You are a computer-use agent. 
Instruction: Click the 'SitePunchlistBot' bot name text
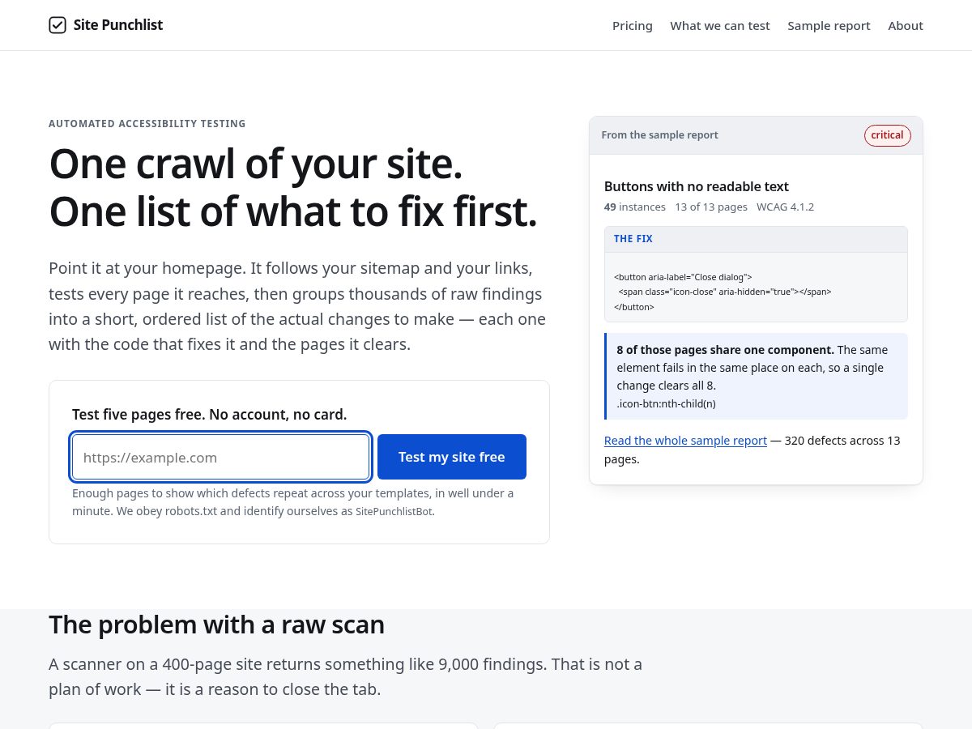tap(394, 512)
